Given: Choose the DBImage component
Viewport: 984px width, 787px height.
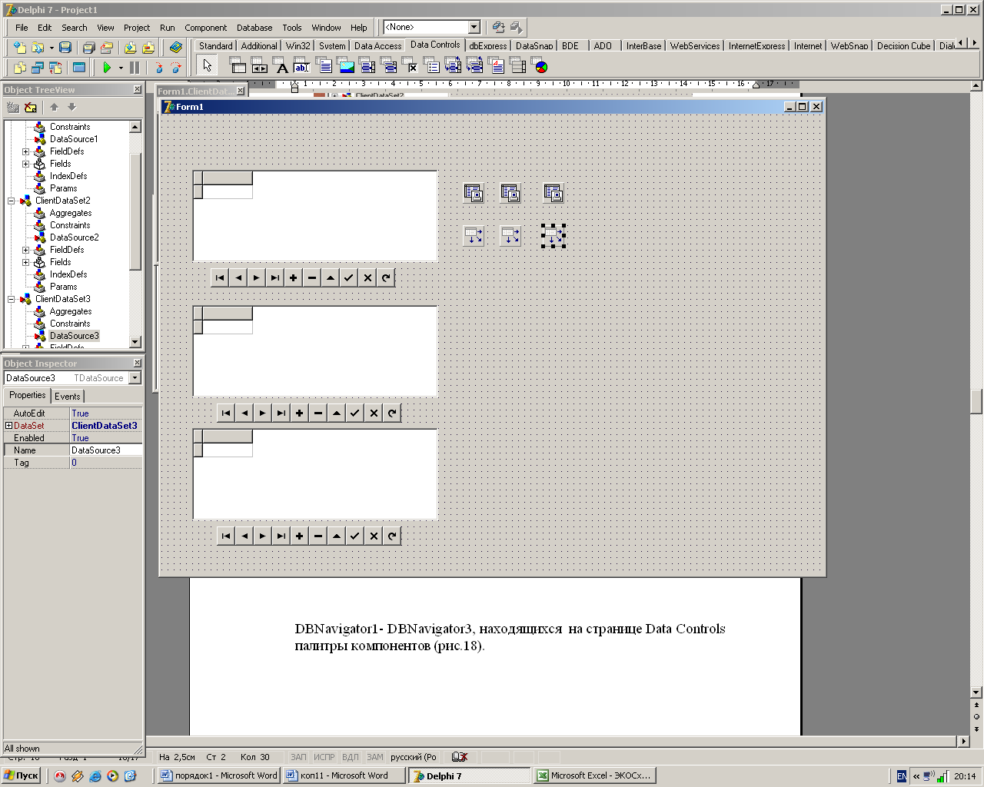Looking at the screenshot, I should click(347, 67).
